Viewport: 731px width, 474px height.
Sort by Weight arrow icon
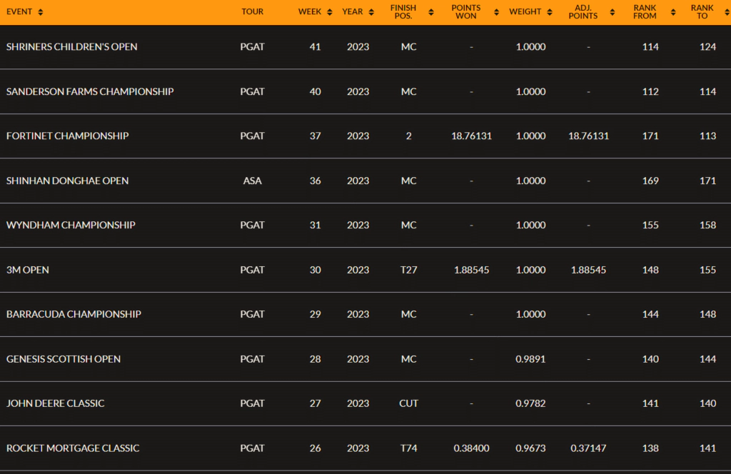coord(550,12)
